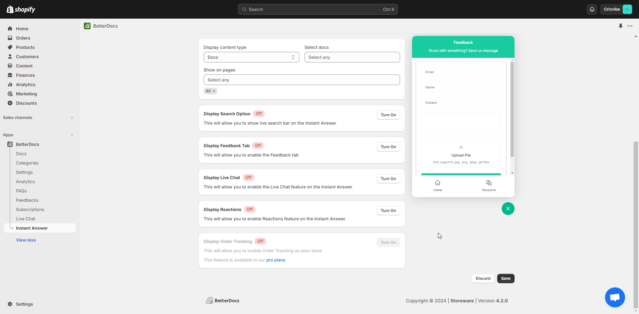Save the Instant Answer settings

tap(506, 278)
